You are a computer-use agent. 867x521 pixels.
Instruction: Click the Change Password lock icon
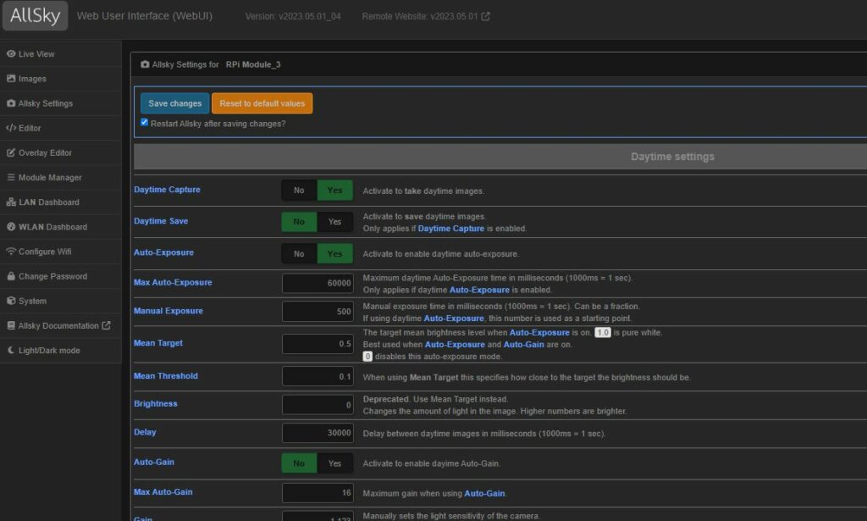click(x=11, y=276)
